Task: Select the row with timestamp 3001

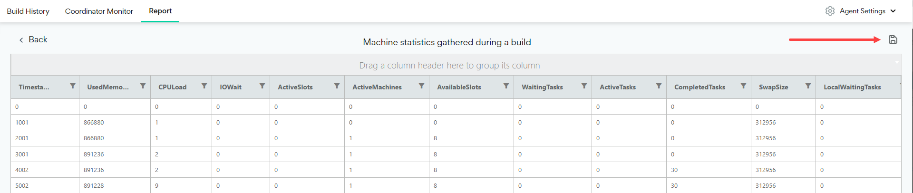Action: tap(456, 154)
